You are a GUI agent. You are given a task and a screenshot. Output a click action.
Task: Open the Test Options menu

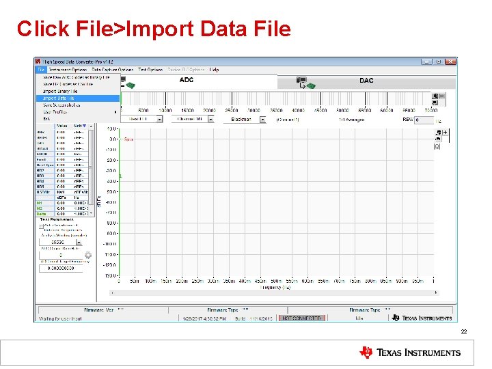coord(150,70)
